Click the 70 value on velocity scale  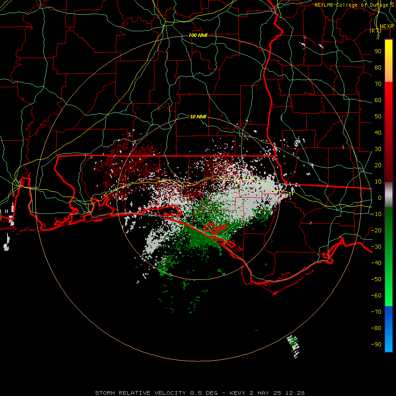(378, 84)
